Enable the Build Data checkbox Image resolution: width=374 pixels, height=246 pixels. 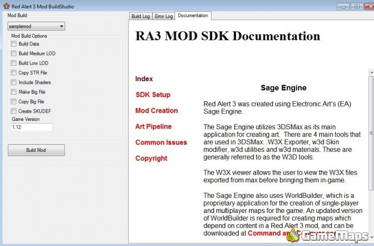click(x=13, y=43)
